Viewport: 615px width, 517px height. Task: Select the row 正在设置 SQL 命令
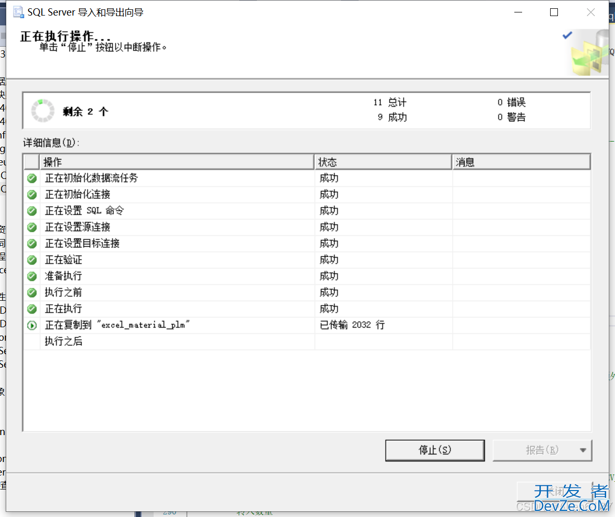click(307, 211)
